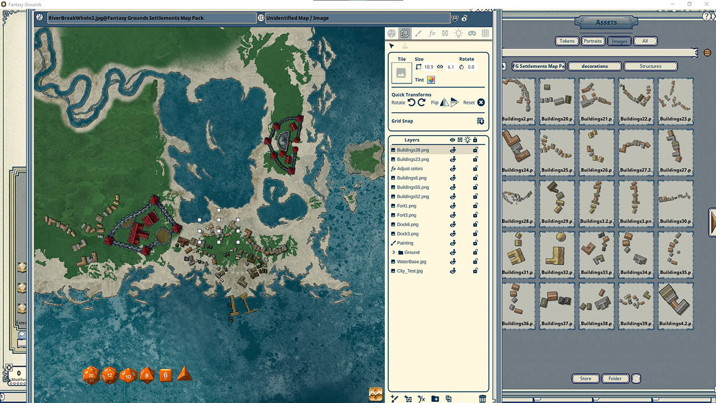This screenshot has width=716, height=403.
Task: Open the FX effects toolbar tab
Action: (432, 34)
